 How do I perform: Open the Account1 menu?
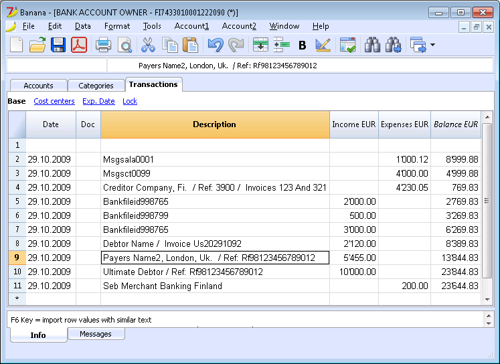(x=191, y=26)
